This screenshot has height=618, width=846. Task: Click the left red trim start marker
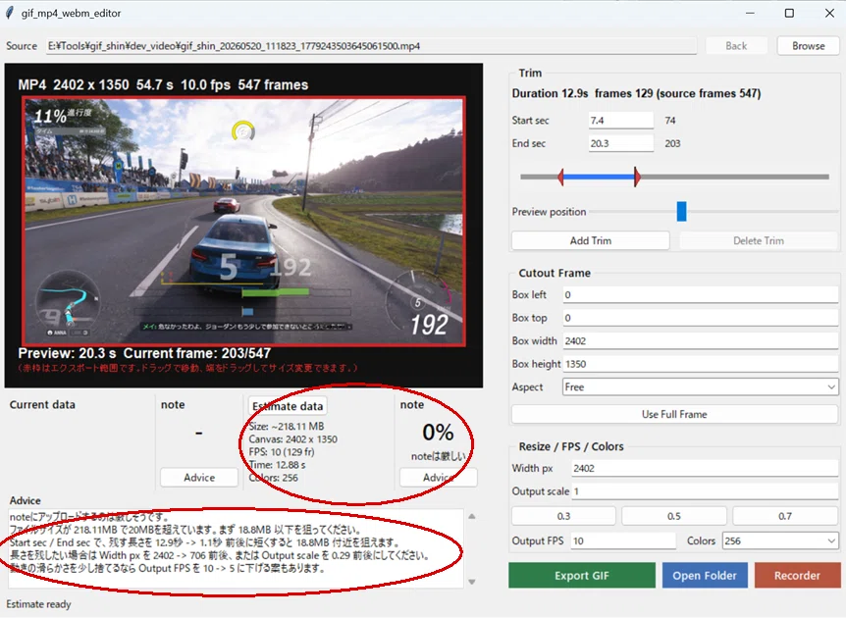tap(561, 177)
